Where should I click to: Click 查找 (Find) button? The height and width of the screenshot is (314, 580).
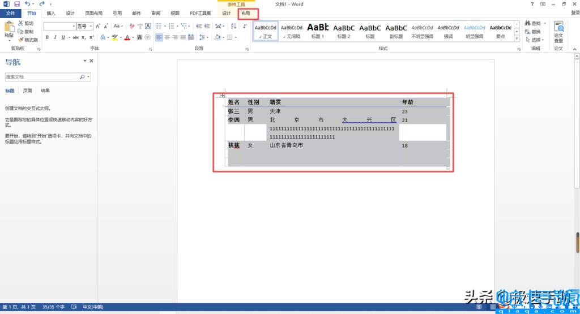click(533, 23)
